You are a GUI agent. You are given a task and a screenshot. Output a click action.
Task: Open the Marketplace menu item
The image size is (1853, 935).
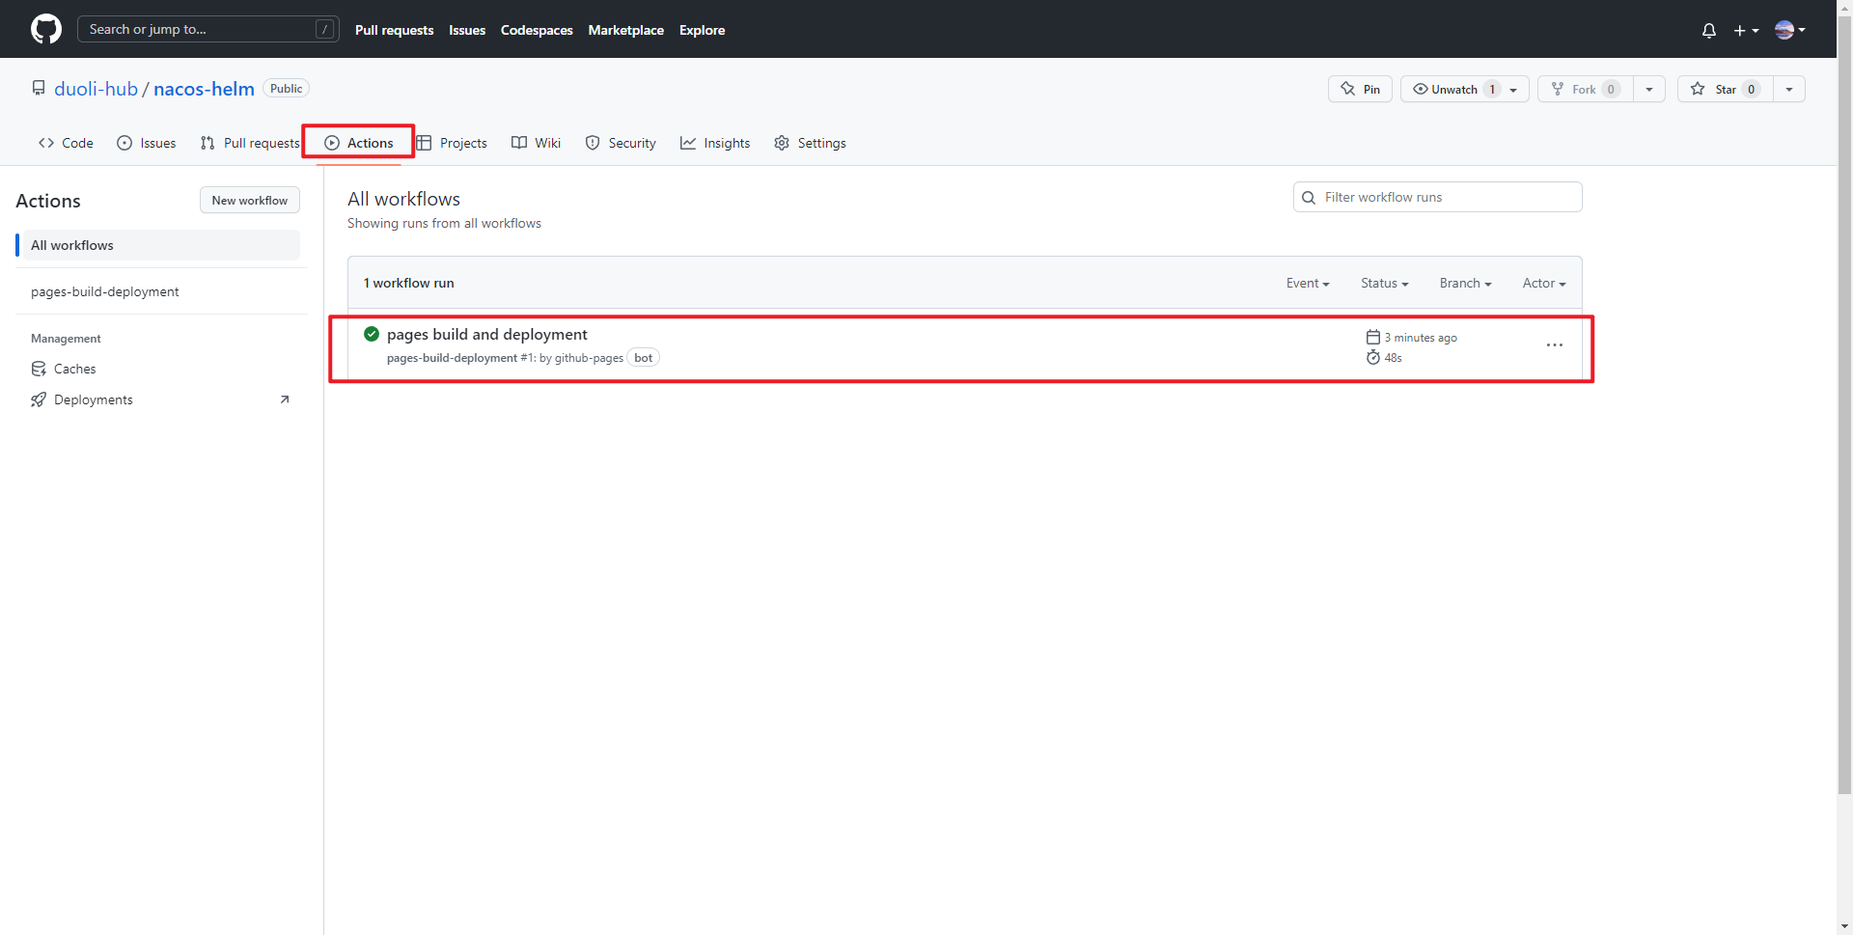(625, 30)
